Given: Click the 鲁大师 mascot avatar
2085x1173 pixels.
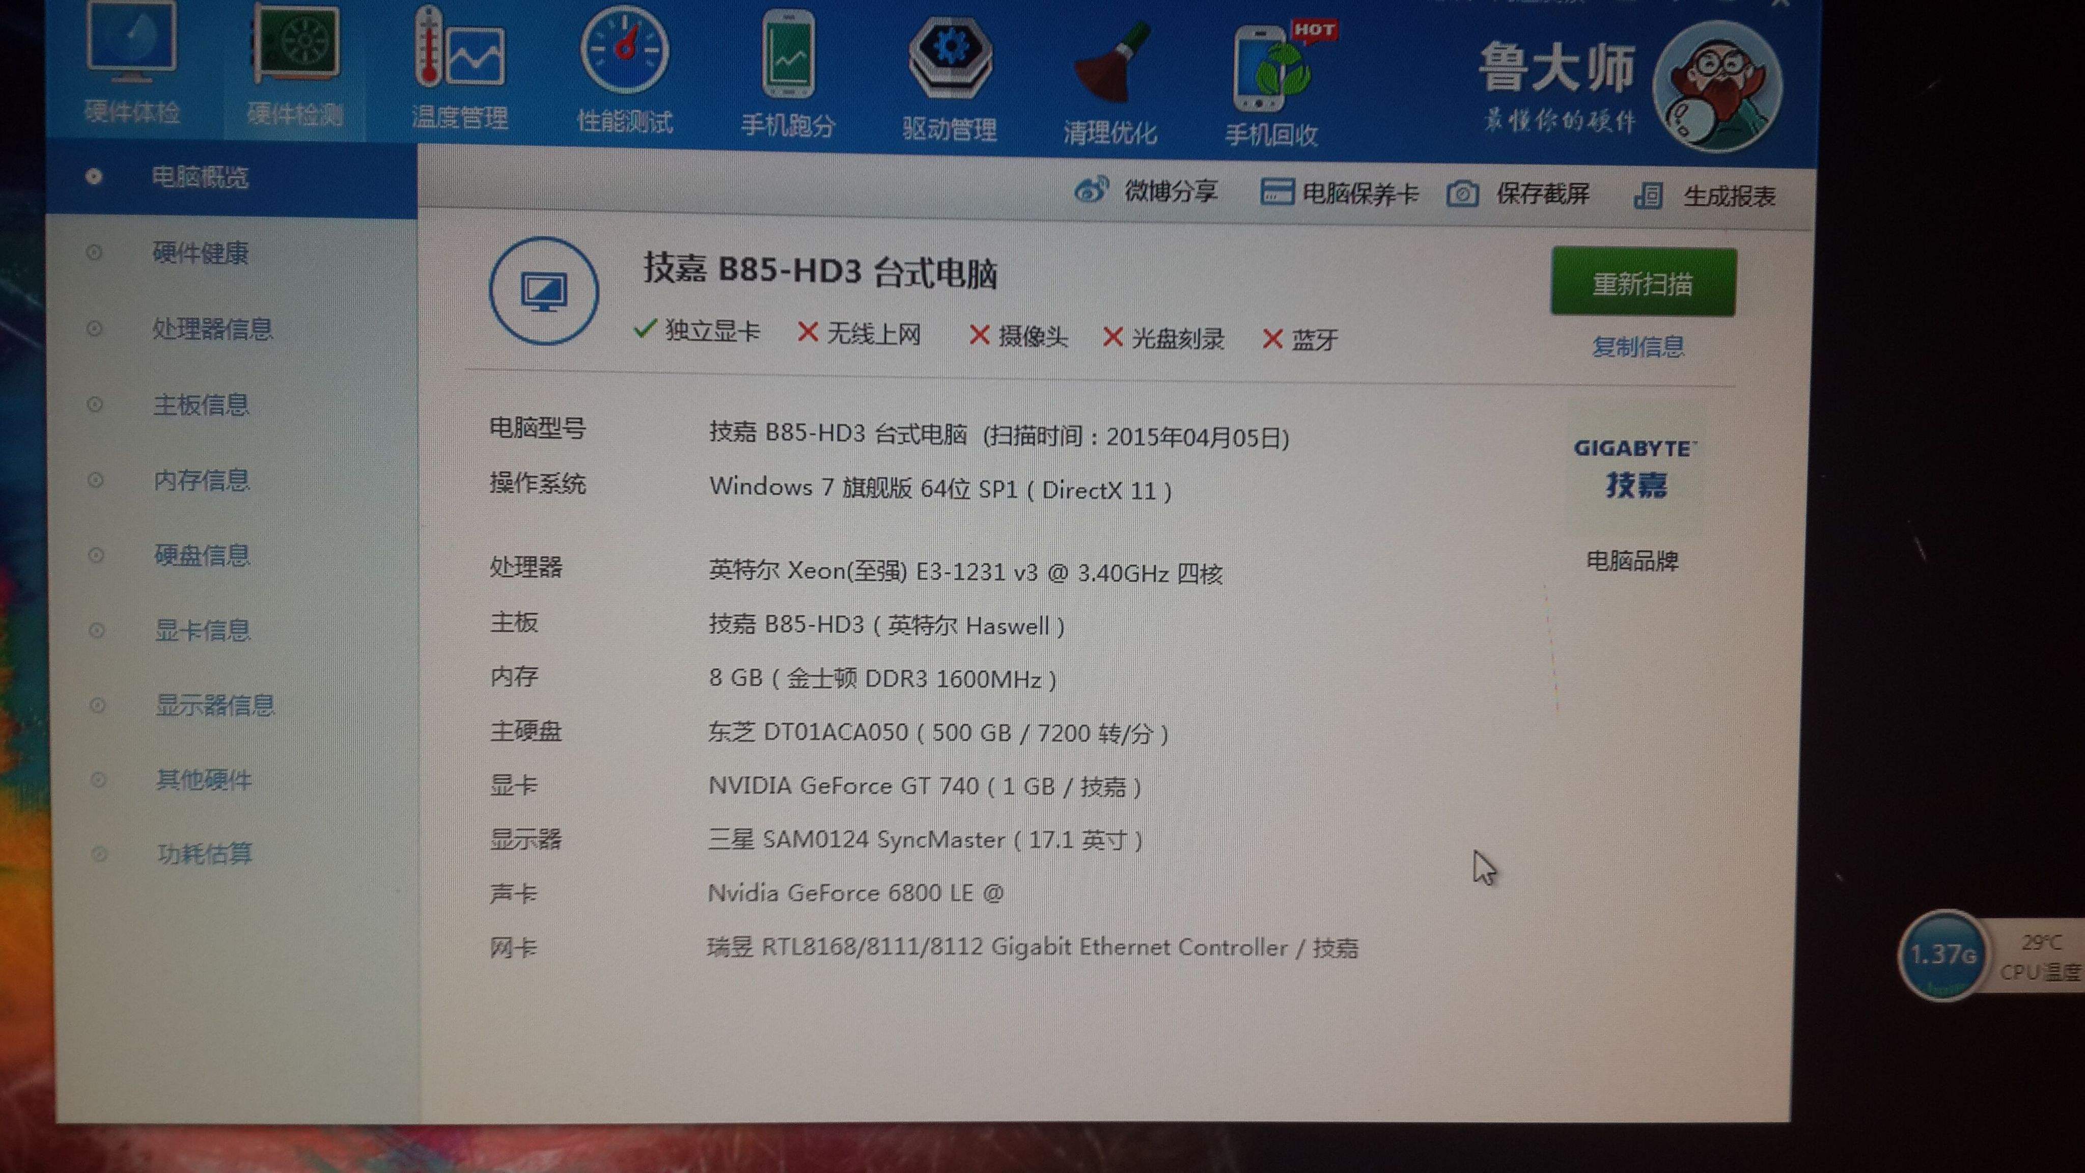Looking at the screenshot, I should [1717, 86].
